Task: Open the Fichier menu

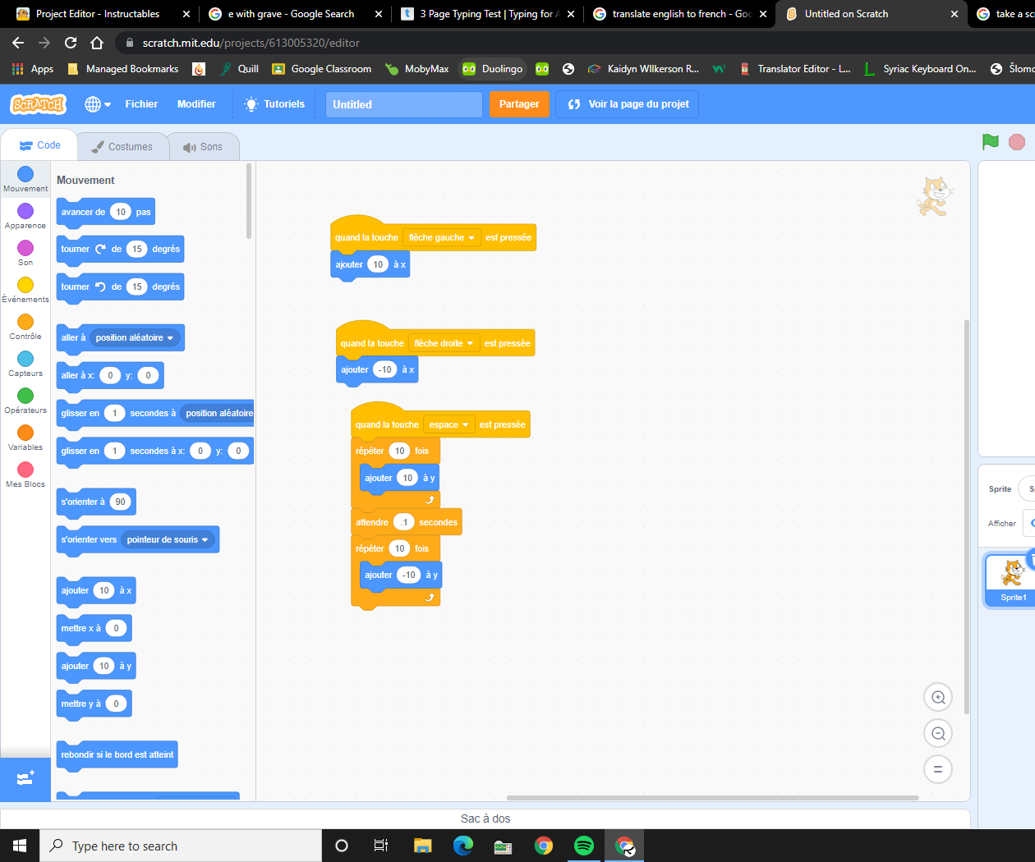Action: (x=141, y=104)
